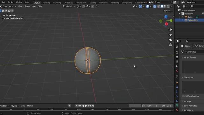Jump to the timeline end frame
Viewport: 204px width, 115px height.
click(93, 106)
